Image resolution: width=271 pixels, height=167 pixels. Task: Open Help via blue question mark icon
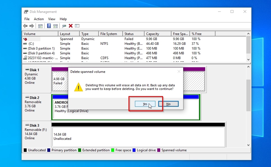pyautogui.click(x=49, y=26)
